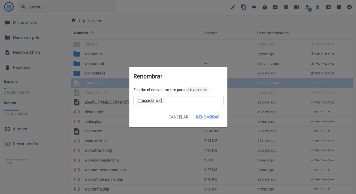This screenshot has height=194, width=356.
Task: Click the move file arrow icon
Action: tap(254, 7)
